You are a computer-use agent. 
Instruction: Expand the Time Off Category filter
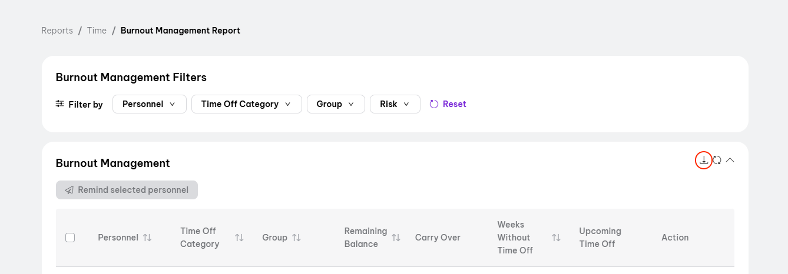pos(246,104)
